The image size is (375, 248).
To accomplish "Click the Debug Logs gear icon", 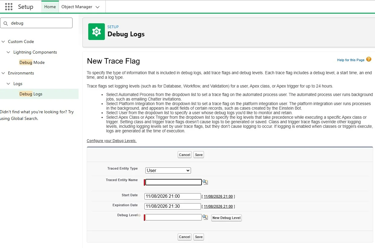I will [x=96, y=31].
